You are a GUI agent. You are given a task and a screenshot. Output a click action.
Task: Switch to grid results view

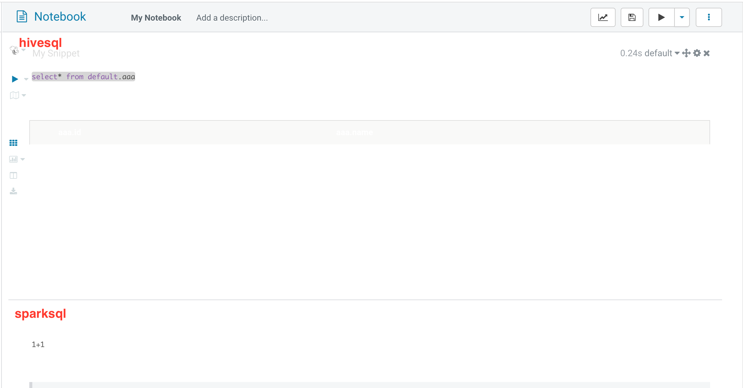pyautogui.click(x=13, y=143)
